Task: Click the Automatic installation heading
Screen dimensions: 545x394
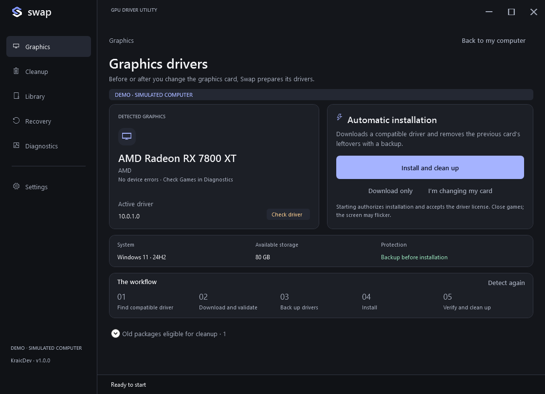Action: (x=392, y=120)
